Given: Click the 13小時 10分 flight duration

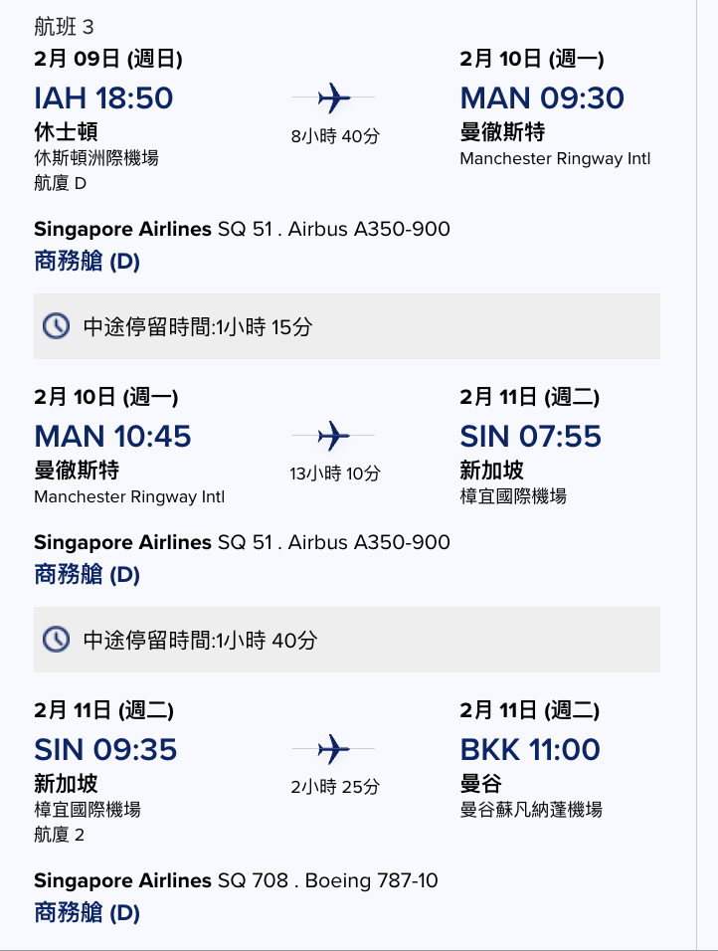Looking at the screenshot, I should point(335,474).
